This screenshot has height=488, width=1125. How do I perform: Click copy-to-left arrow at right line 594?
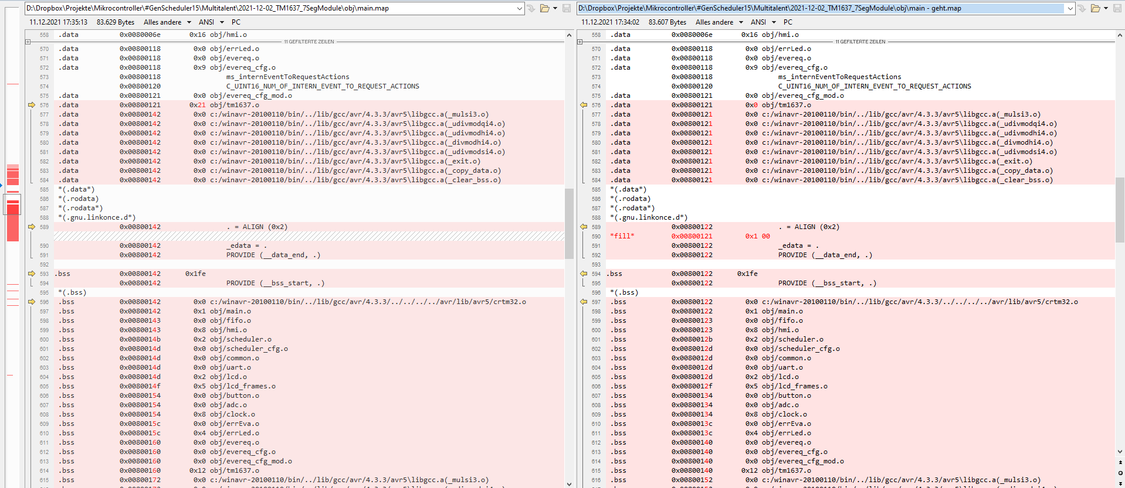click(x=584, y=274)
